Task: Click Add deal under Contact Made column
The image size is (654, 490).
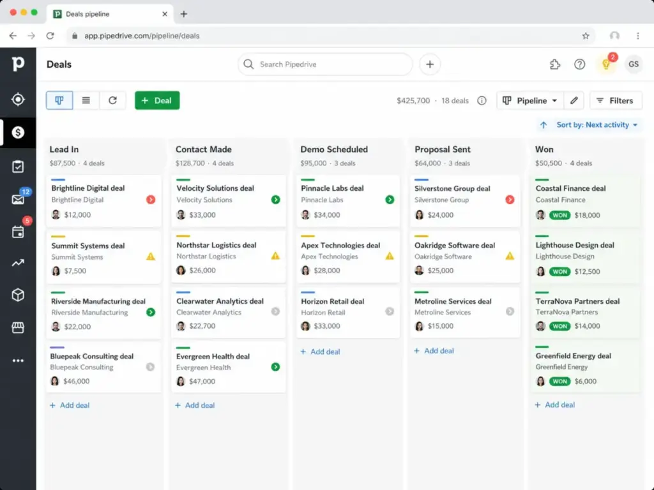Action: click(195, 405)
